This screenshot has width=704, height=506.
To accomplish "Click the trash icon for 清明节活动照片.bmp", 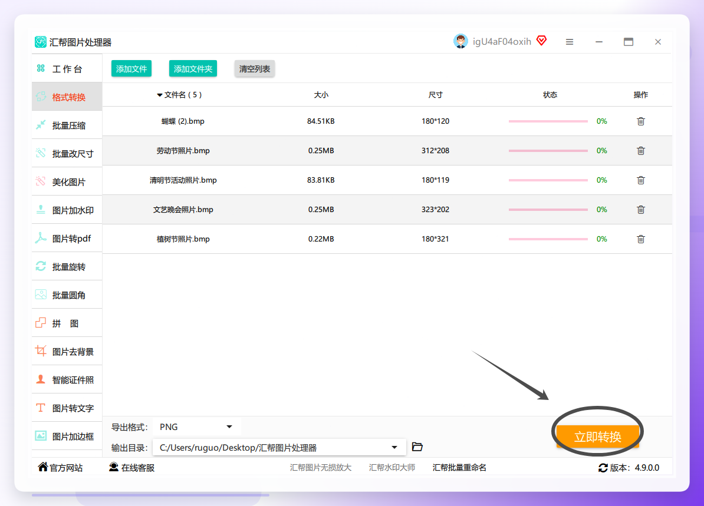I will coord(641,180).
